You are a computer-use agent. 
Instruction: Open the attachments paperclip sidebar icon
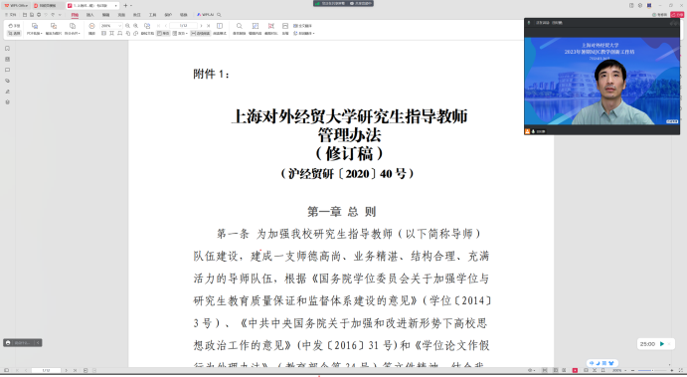7,81
